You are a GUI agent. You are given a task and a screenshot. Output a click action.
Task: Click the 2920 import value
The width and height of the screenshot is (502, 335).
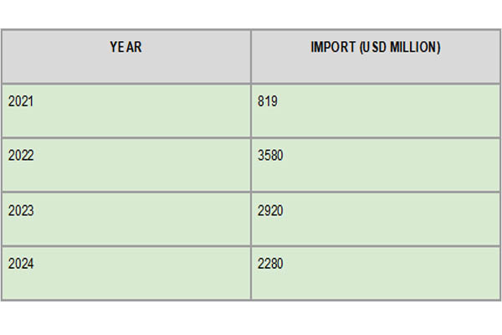(x=270, y=210)
